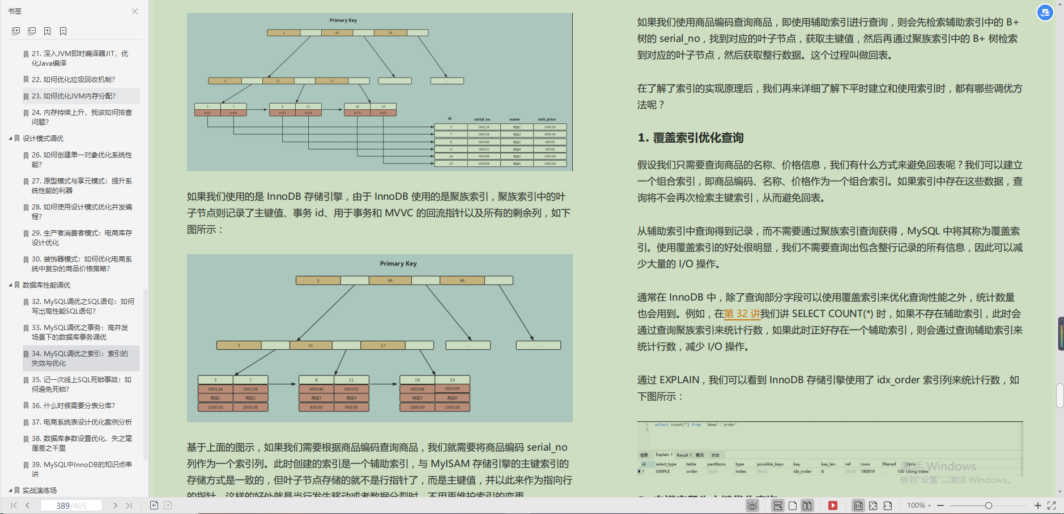This screenshot has width=1064, height=514.
Task: Click the EXPLAIN result screenshot image
Action: pyautogui.click(x=830, y=448)
